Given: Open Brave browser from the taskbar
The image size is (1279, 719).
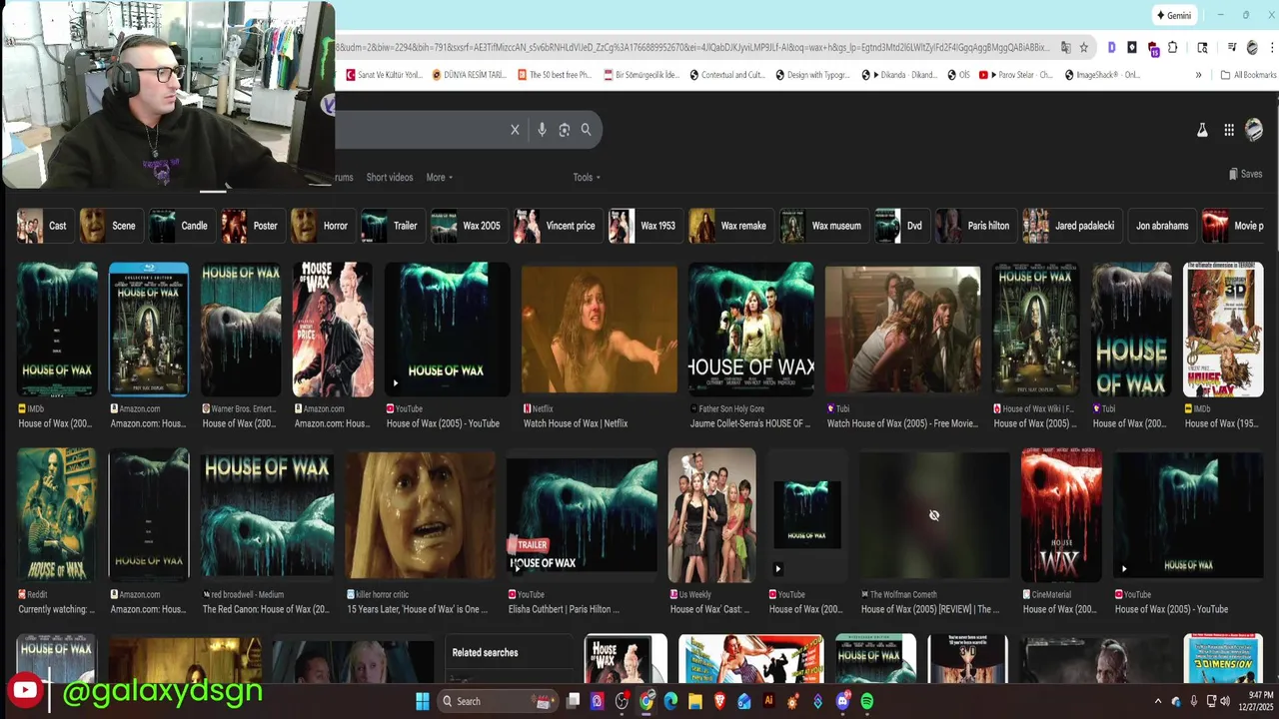Looking at the screenshot, I should [x=719, y=701].
